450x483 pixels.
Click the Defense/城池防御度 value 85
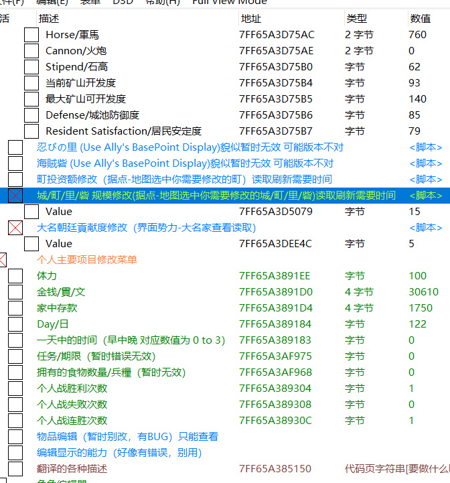(x=415, y=115)
